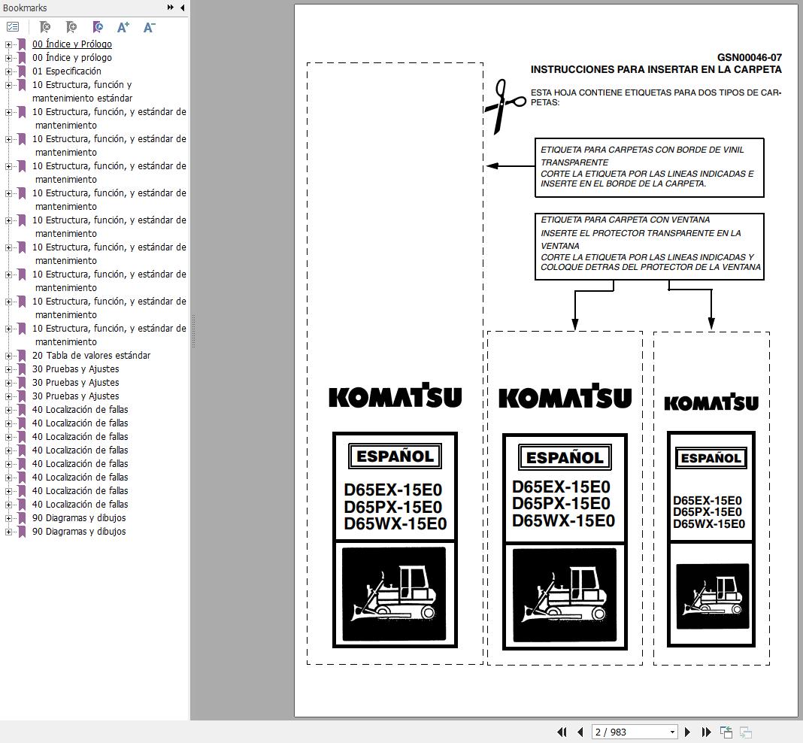
Task: Expand 10 Estructura, función y mantenimiento estándar
Action: [x=8, y=85]
